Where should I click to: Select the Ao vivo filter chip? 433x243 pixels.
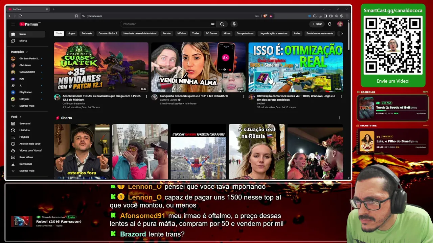pos(167,33)
